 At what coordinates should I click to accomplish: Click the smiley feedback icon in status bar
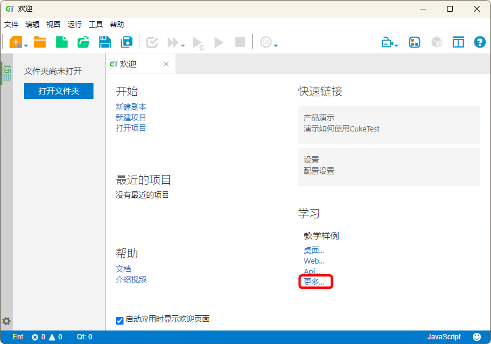click(477, 337)
